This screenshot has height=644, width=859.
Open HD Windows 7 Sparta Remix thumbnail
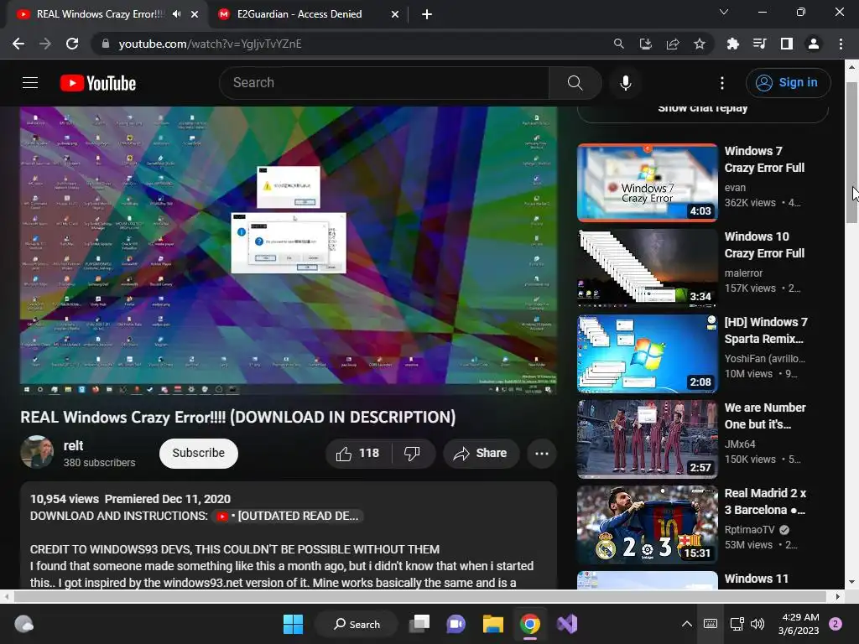647,354
